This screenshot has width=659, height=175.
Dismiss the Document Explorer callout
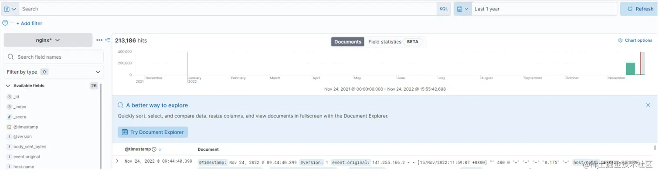(648, 105)
